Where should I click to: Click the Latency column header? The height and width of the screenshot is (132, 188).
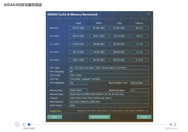click(139, 23)
